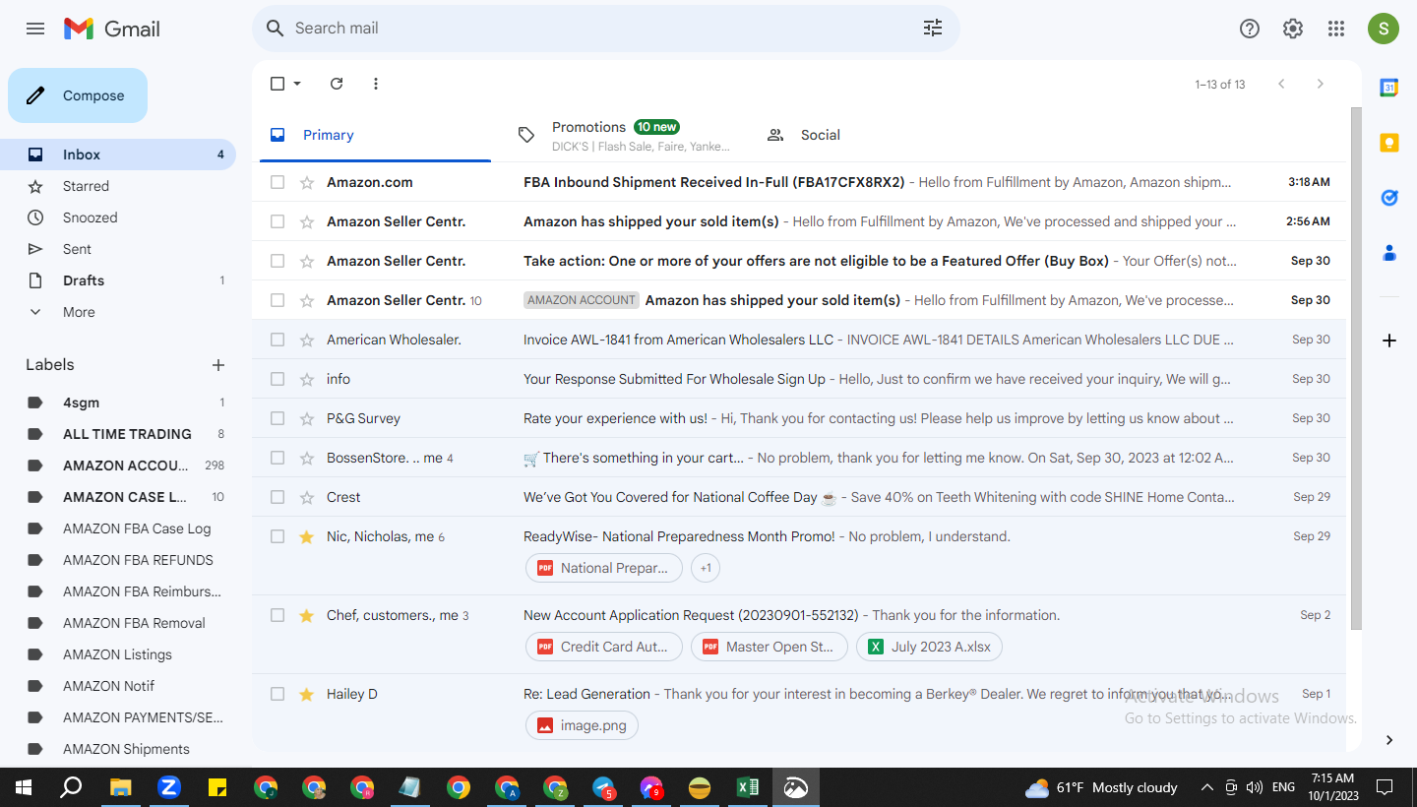Select the Crest email checkbox
Viewport: 1417px width, 807px height.
click(277, 497)
